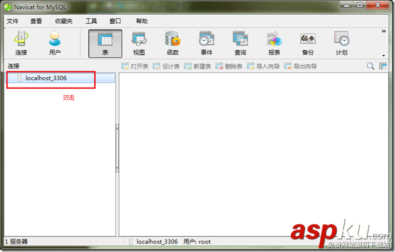Click the Navicat title bar app icon
Image resolution: width=395 pixels, height=252 pixels.
(8, 7)
